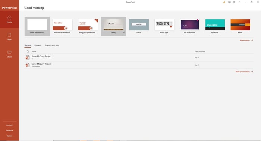The height and width of the screenshot is (141, 261).
Task: Switch to the Shared with Me tab
Action: pos(51,45)
